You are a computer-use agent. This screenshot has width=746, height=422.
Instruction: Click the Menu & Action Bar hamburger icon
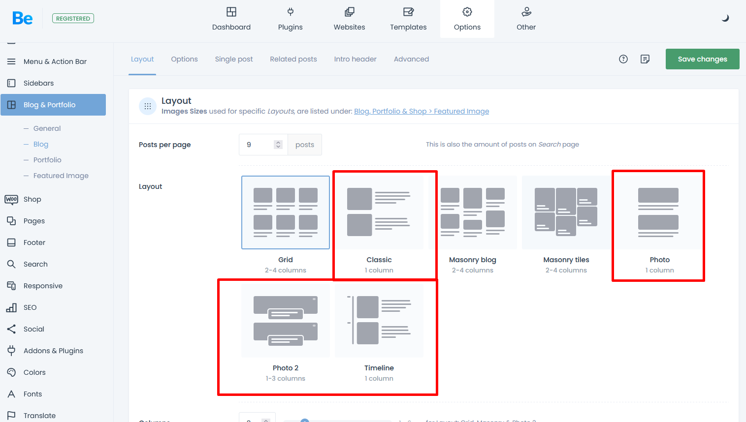[11, 61]
